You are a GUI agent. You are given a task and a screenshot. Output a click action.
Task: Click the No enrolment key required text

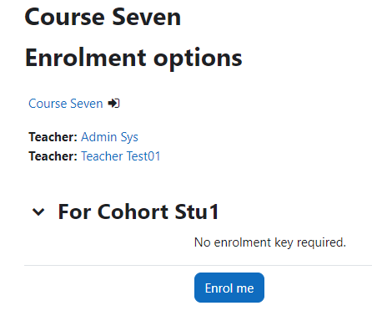(270, 242)
